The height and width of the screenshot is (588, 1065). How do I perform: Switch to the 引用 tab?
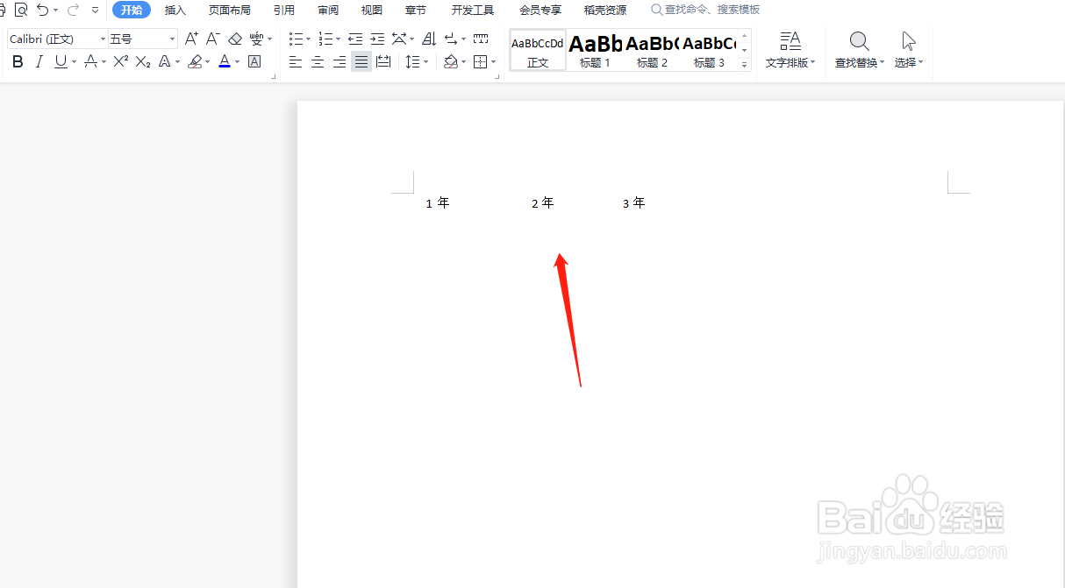[x=284, y=11]
